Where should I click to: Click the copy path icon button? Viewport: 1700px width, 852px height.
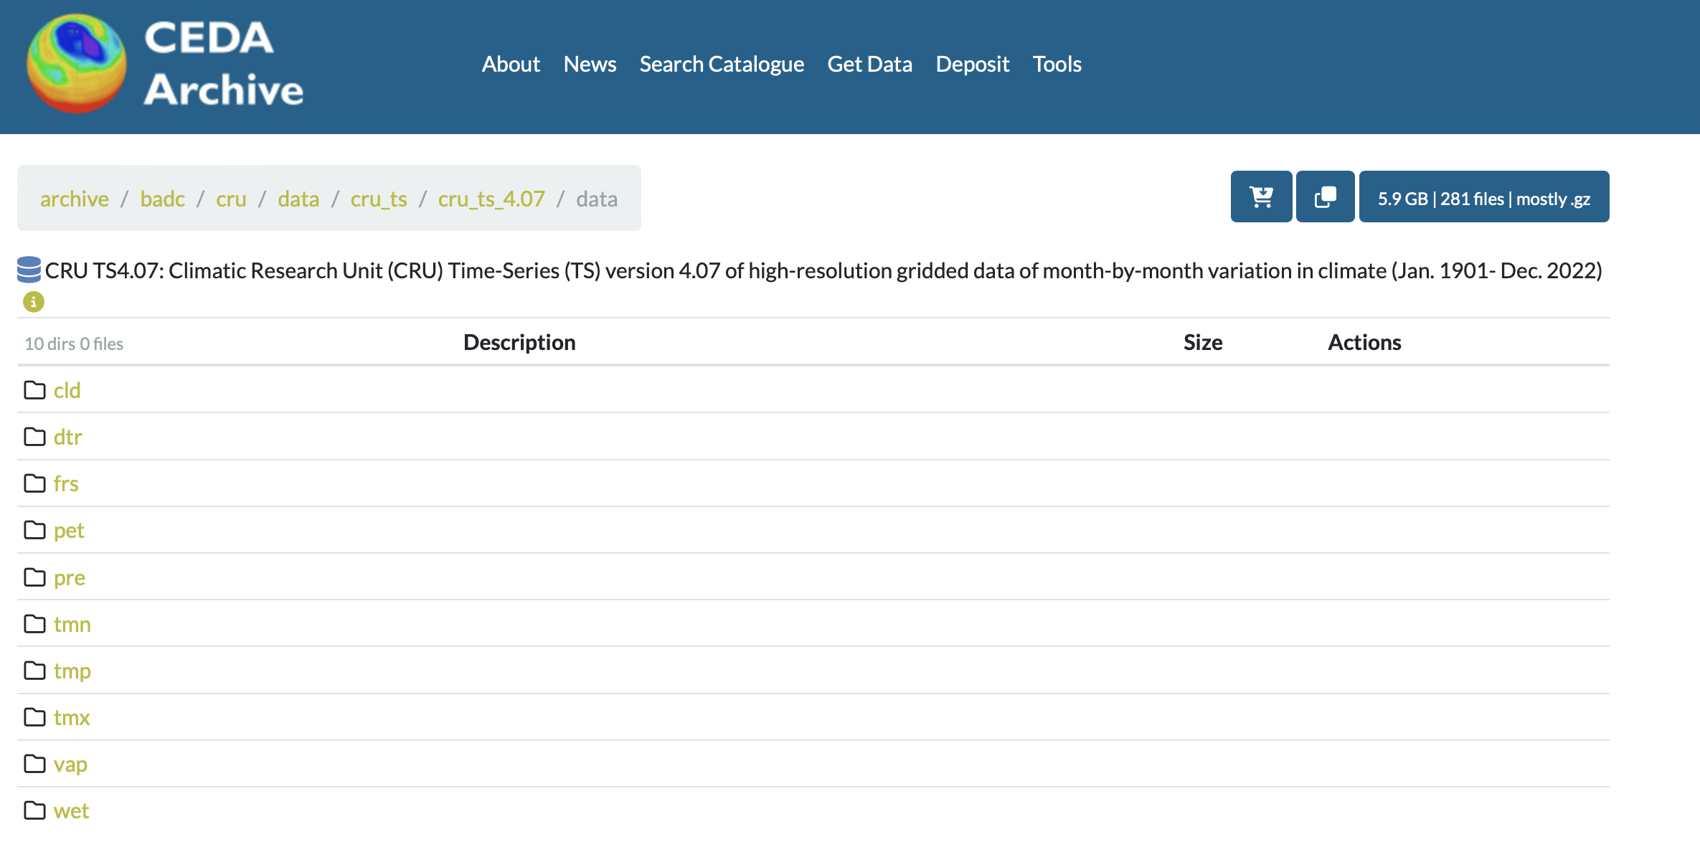1325,197
